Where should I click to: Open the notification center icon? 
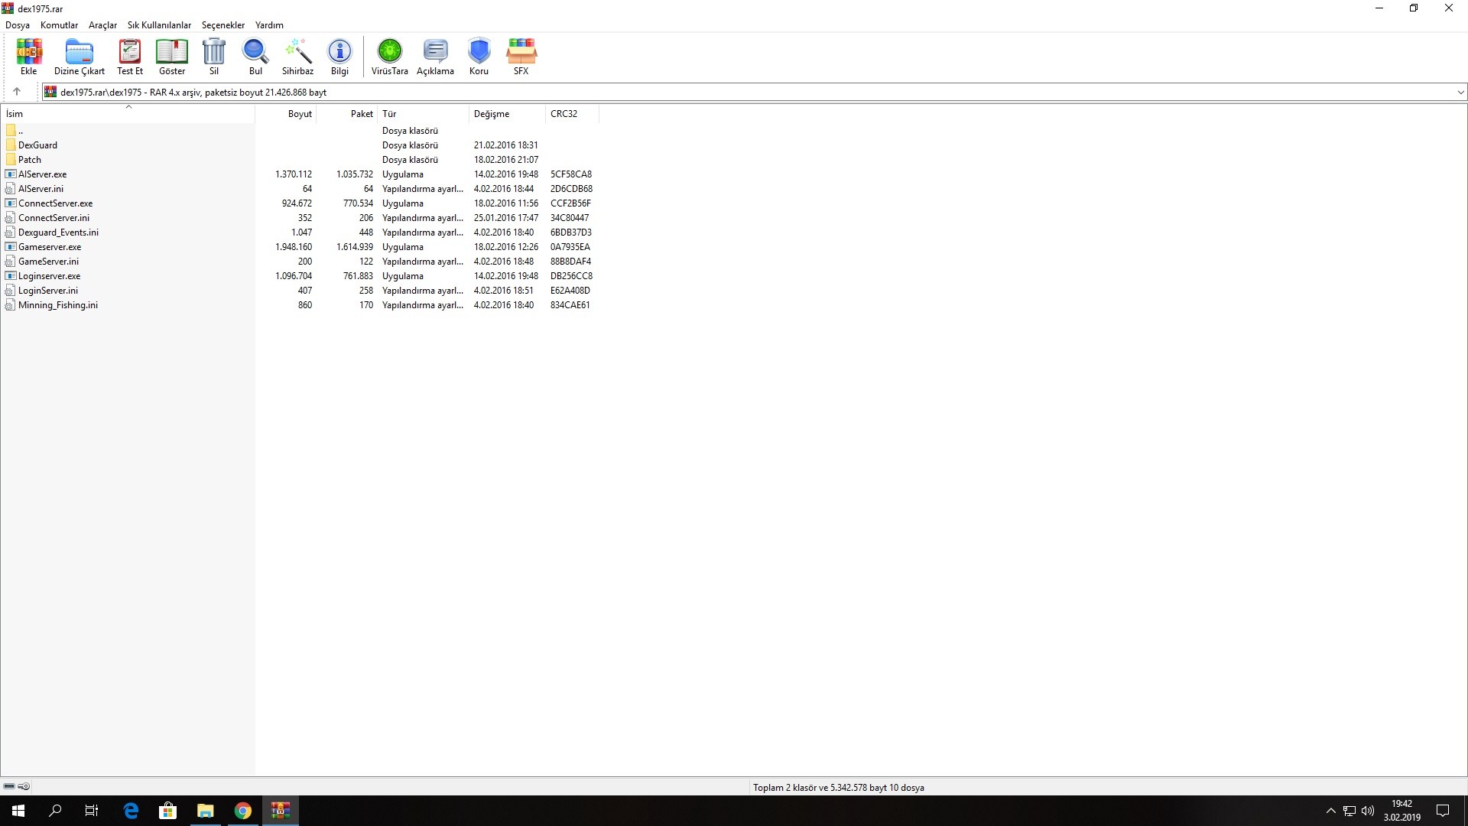click(x=1443, y=811)
